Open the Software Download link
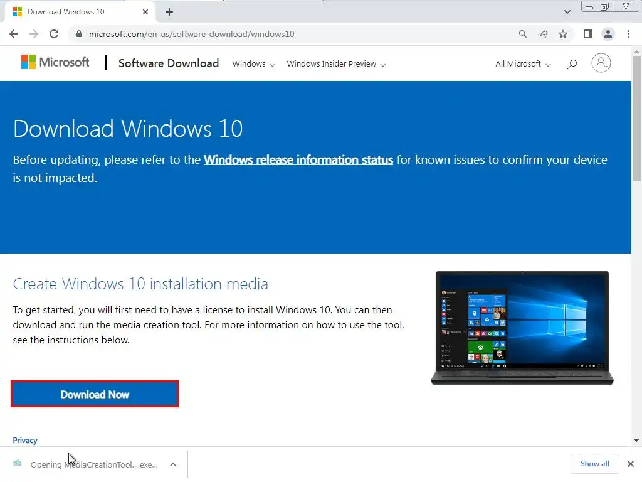642x482 pixels. (169, 63)
